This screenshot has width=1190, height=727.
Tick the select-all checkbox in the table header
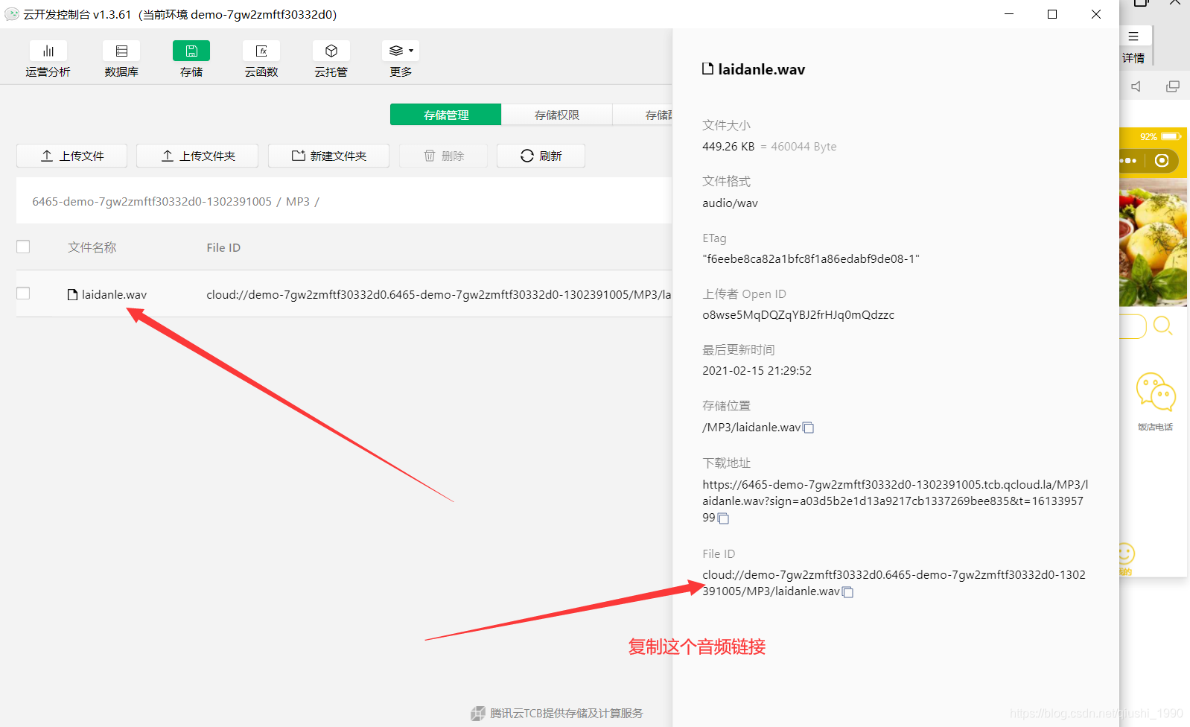[23, 247]
